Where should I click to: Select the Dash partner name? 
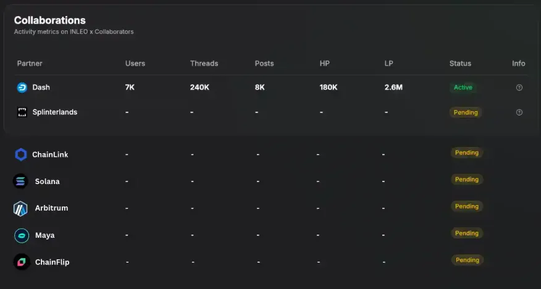pos(41,87)
